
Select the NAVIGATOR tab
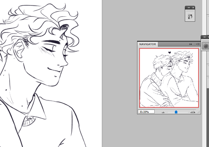click(x=148, y=44)
